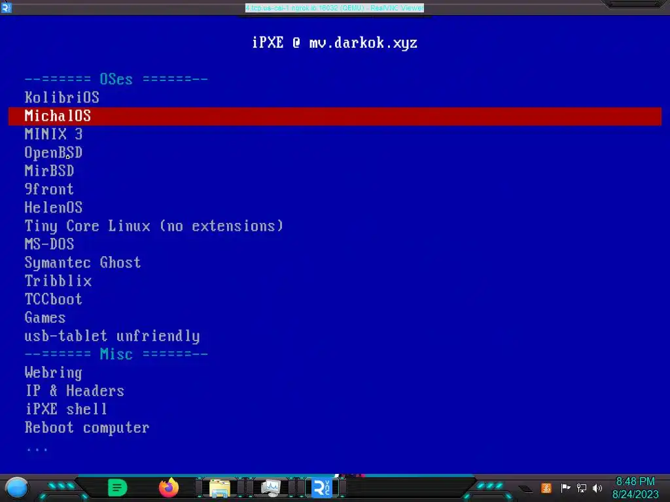Viewport: 670px width, 502px height.
Task: Open the Games submenu entry
Action: click(45, 318)
